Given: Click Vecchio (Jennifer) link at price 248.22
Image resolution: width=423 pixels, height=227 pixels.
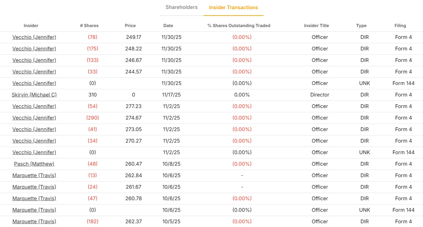Looking at the screenshot, I should (34, 49).
